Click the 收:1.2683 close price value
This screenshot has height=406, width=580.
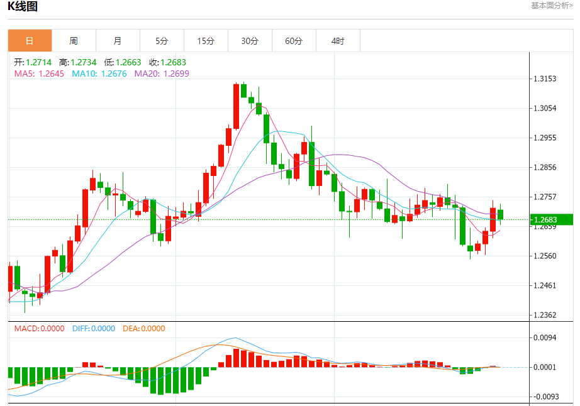(x=167, y=62)
